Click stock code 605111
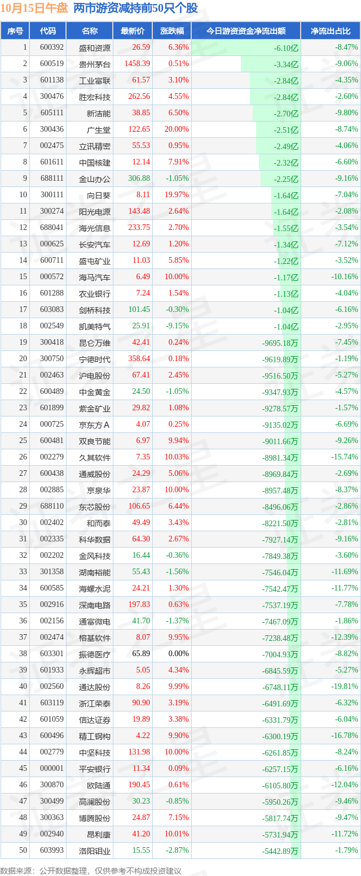 pyautogui.click(x=52, y=113)
